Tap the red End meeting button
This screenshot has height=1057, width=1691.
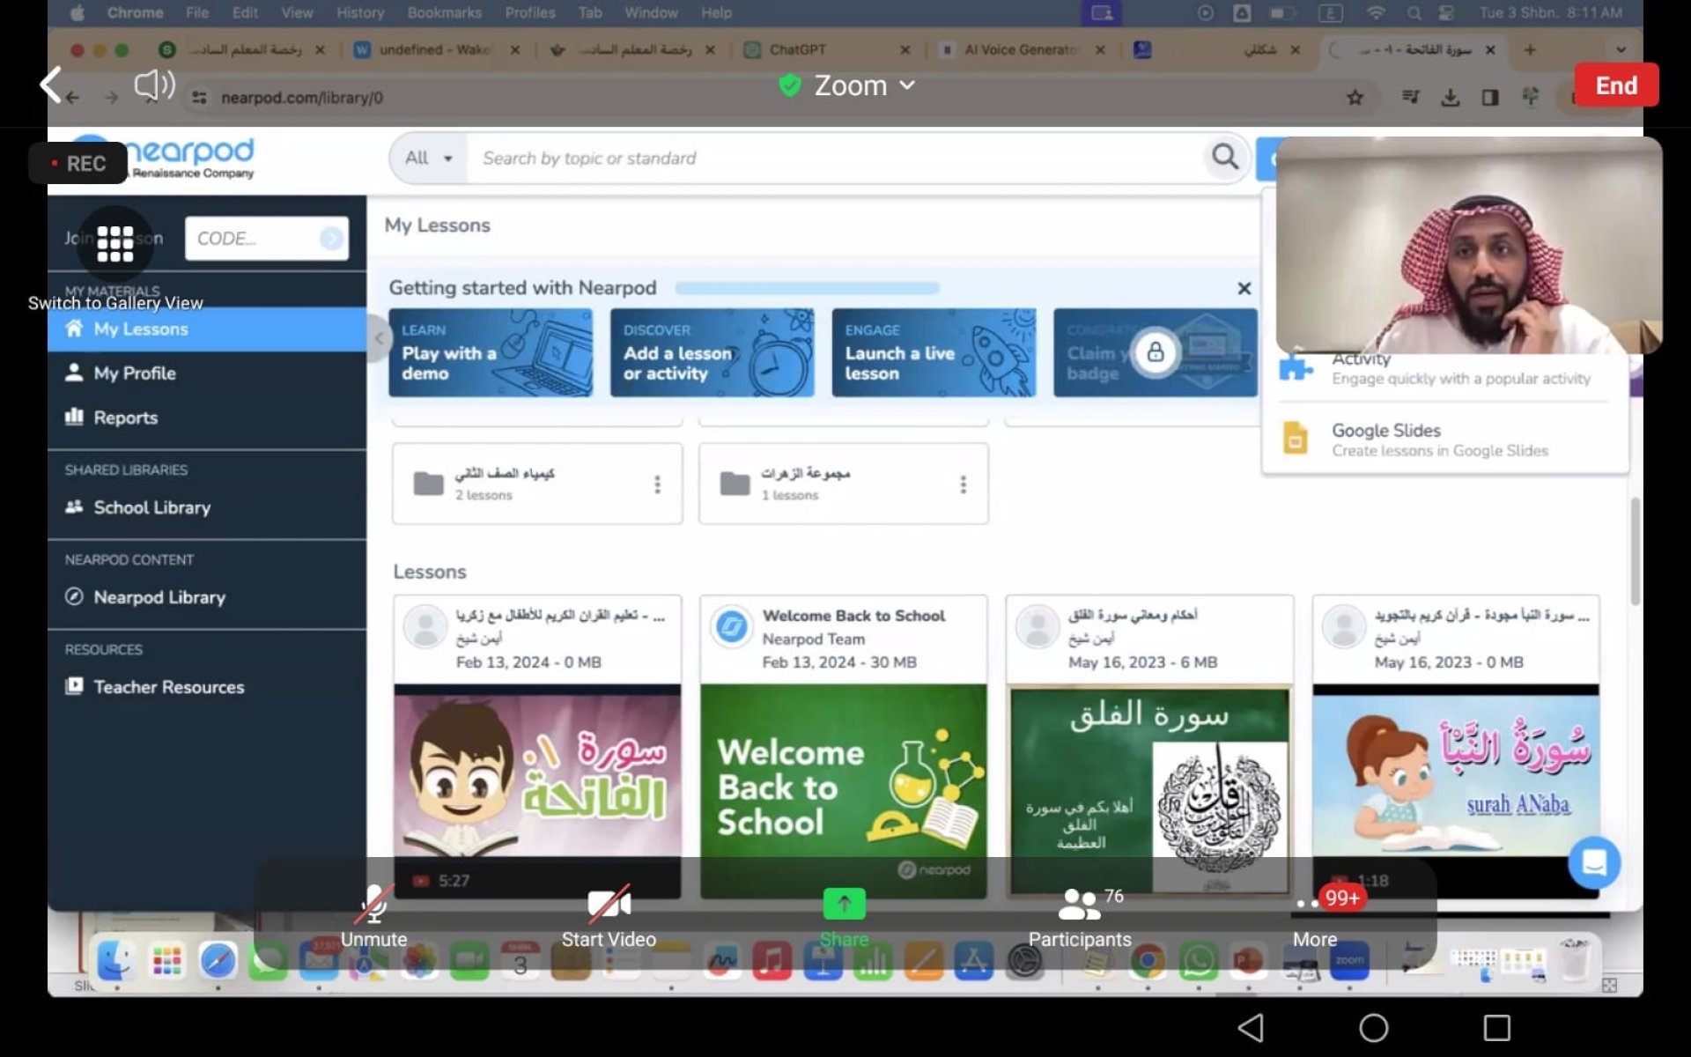[1616, 85]
